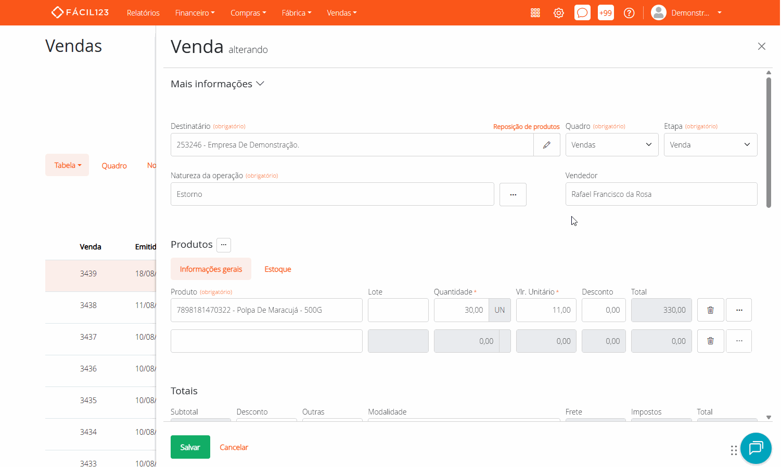Select the Informações gerais tab
This screenshot has height=467, width=781.
point(211,269)
